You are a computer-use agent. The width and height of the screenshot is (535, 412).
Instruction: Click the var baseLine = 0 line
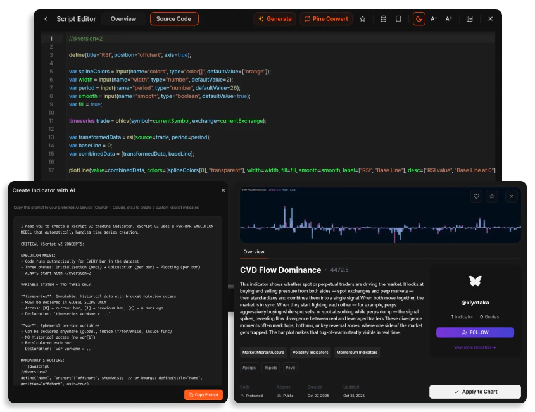[x=91, y=146]
